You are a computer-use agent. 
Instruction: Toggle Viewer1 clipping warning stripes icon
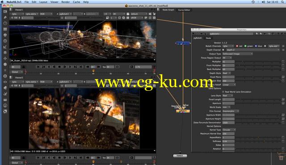point(154,18)
